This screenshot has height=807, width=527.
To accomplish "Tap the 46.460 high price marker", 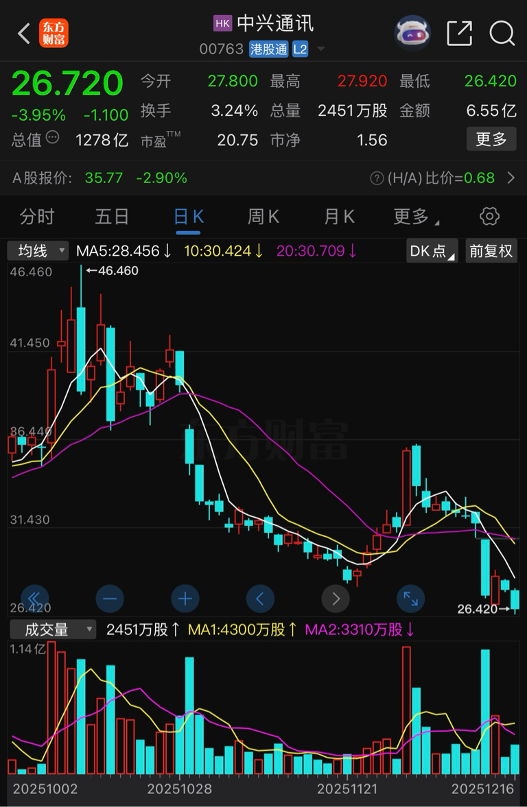I will click(113, 271).
